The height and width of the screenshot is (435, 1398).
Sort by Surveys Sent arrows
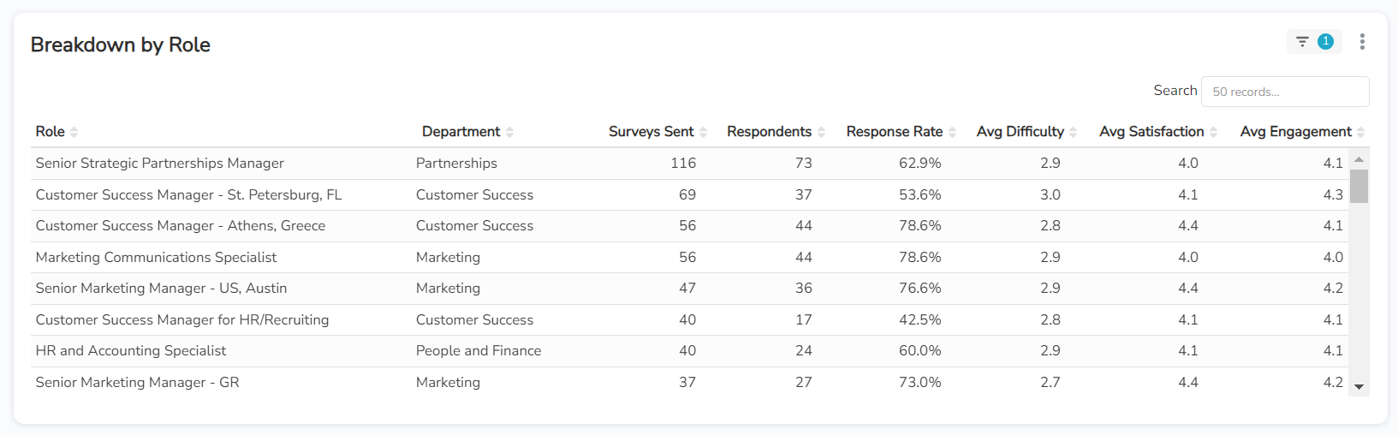pos(704,132)
